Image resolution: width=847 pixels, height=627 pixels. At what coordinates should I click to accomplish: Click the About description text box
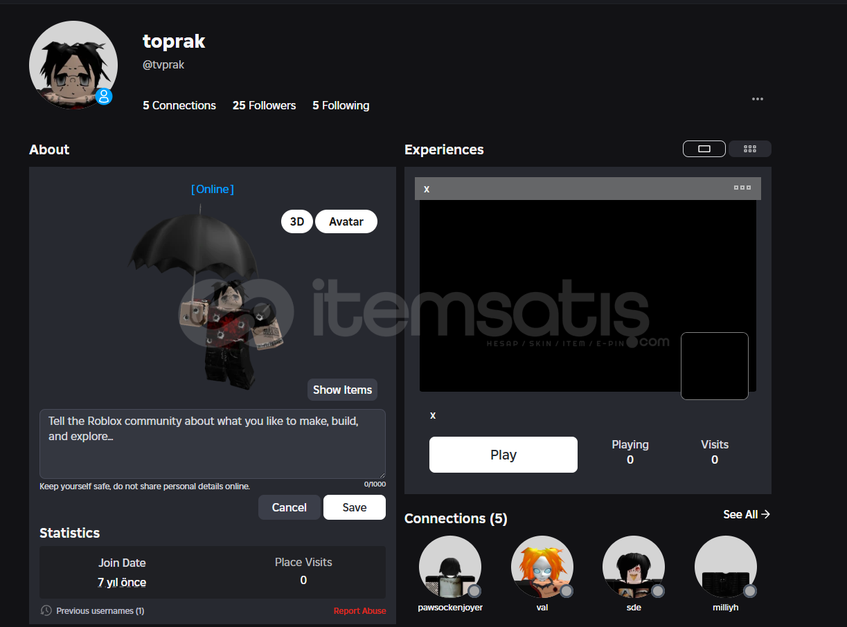(x=213, y=444)
